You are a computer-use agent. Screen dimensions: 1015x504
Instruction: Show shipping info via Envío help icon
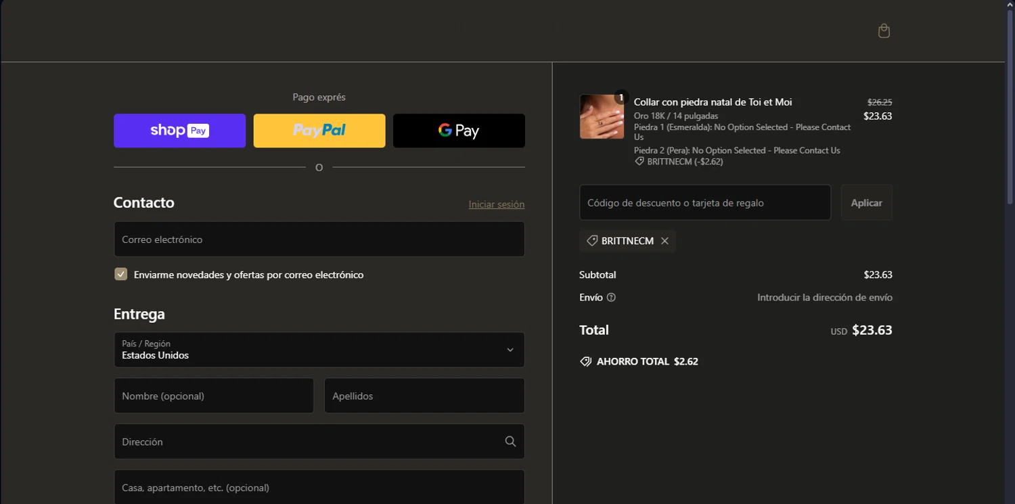pyautogui.click(x=611, y=298)
